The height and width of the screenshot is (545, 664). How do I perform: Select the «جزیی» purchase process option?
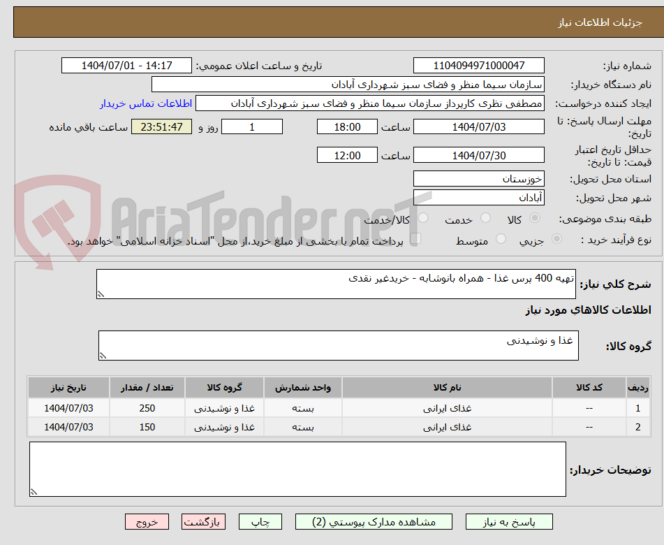click(557, 239)
